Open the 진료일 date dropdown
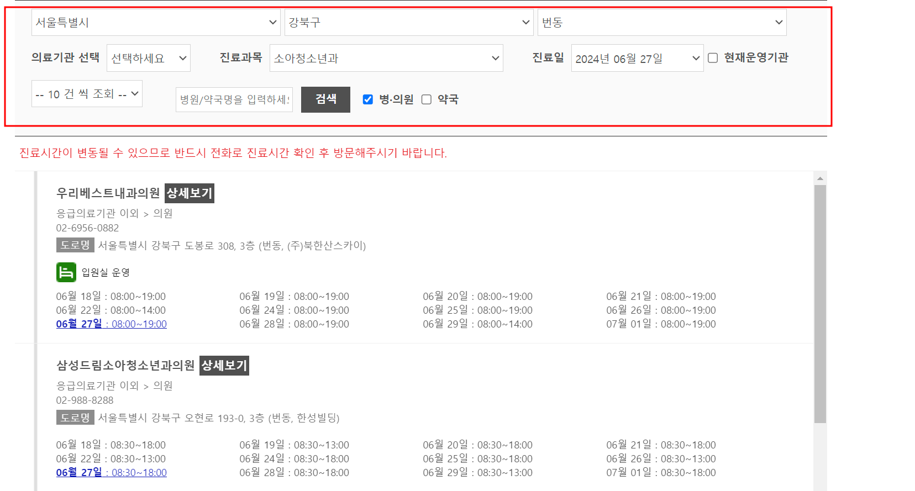 point(637,58)
